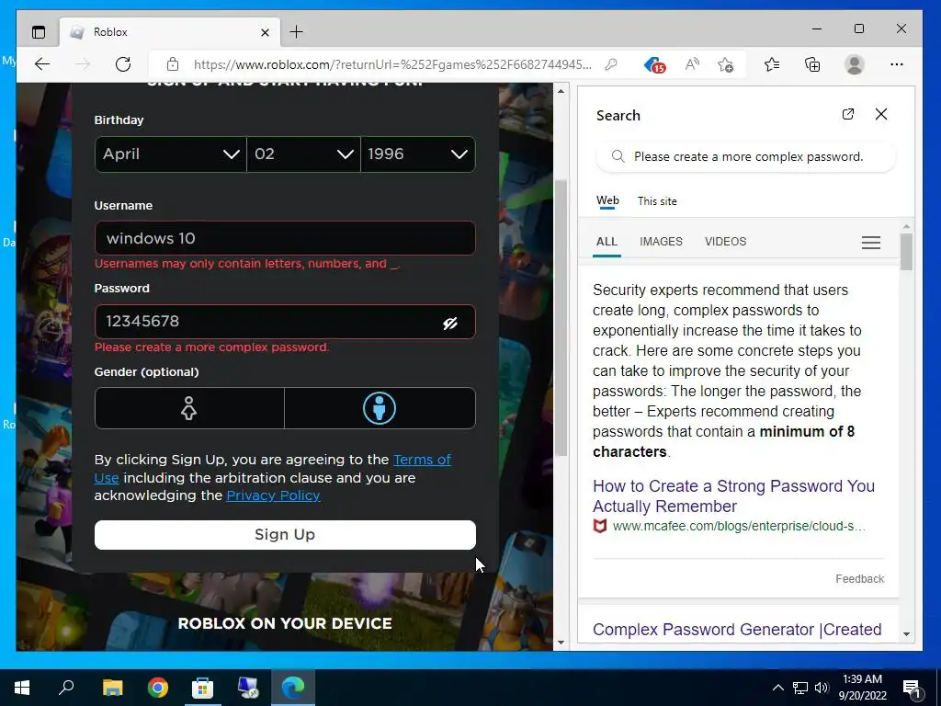Viewport: 941px width, 706px height.
Task: Click the address bar URL
Action: click(392, 64)
